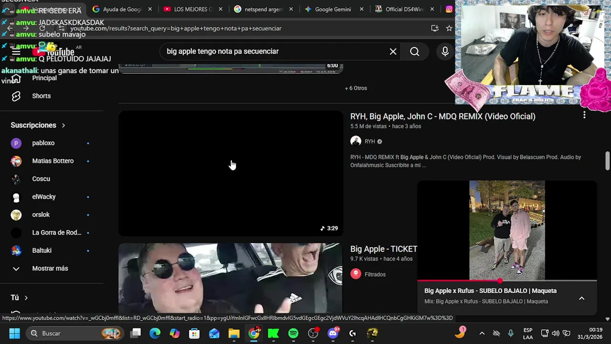This screenshot has width=611, height=344.
Task: Open more options for the MDQ REMIX video
Action: click(x=584, y=115)
